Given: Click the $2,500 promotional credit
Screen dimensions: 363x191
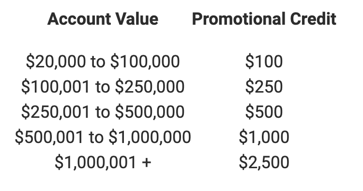Looking at the screenshot, I should [264, 162].
